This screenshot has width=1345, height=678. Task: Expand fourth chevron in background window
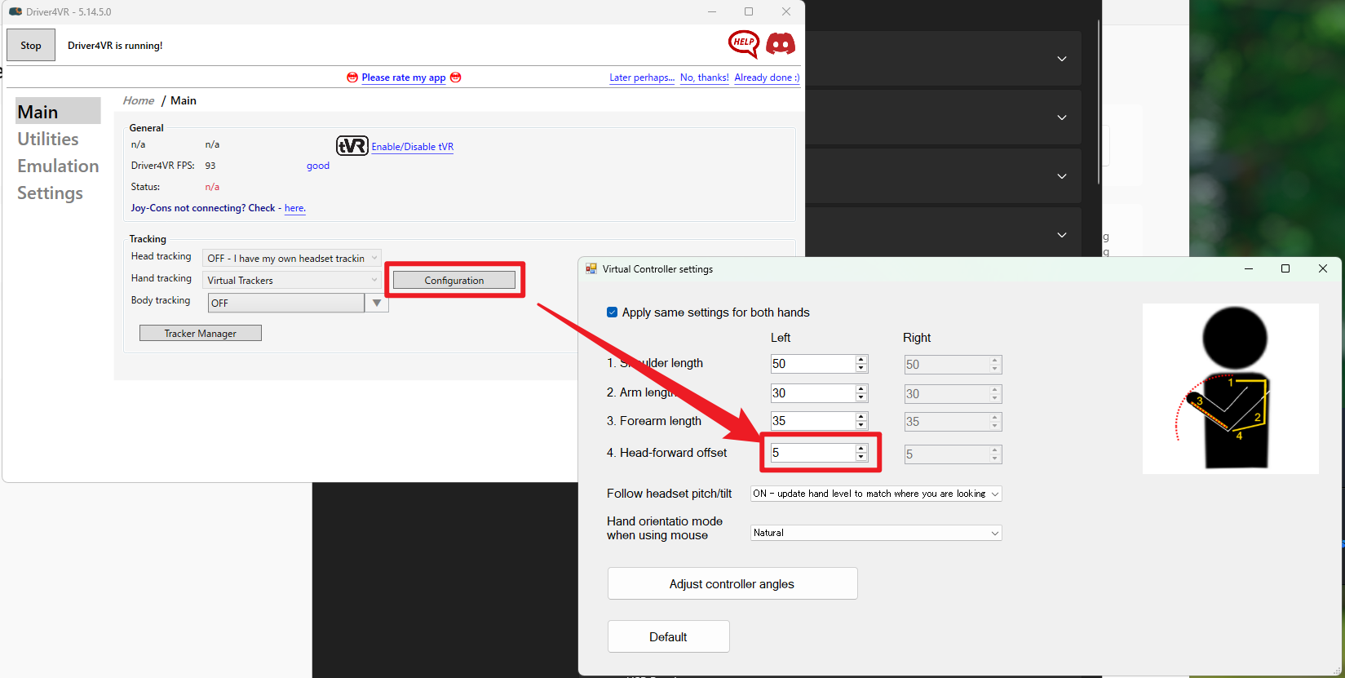[1062, 235]
